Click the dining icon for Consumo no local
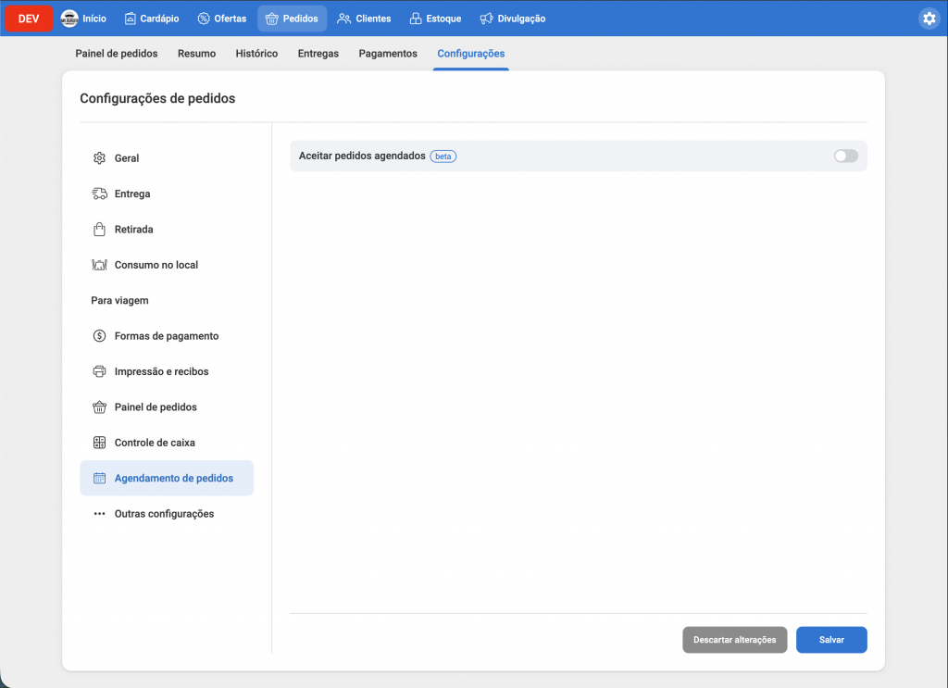The image size is (948, 688). point(99,265)
